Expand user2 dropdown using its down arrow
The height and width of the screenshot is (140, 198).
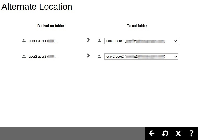coord(176,57)
